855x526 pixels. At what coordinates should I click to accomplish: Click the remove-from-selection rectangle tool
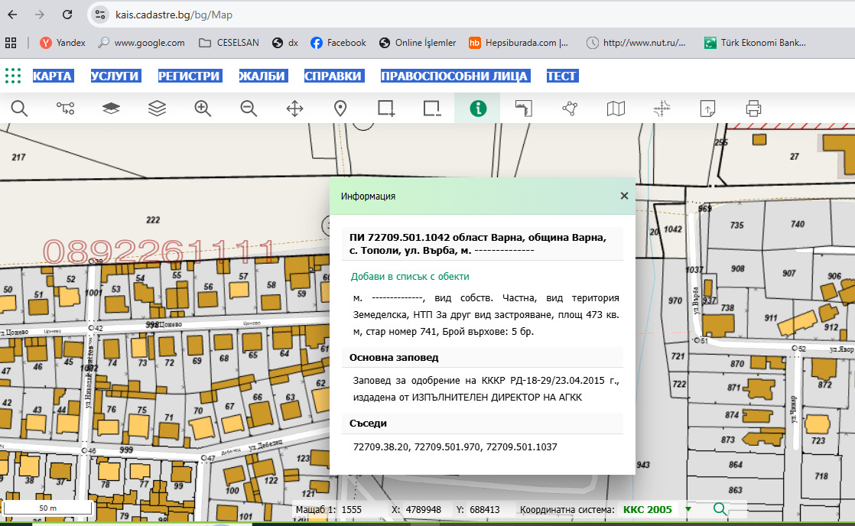432,109
